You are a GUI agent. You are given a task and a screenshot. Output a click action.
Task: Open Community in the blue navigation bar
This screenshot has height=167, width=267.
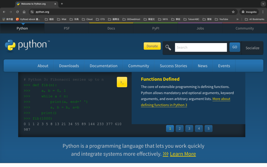(139, 66)
